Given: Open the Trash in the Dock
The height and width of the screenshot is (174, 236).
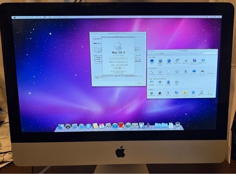Looking at the screenshot, I should click(x=178, y=125).
